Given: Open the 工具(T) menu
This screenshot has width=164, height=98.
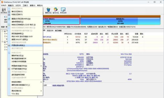Looking at the screenshot, I should (x=25, y=5).
